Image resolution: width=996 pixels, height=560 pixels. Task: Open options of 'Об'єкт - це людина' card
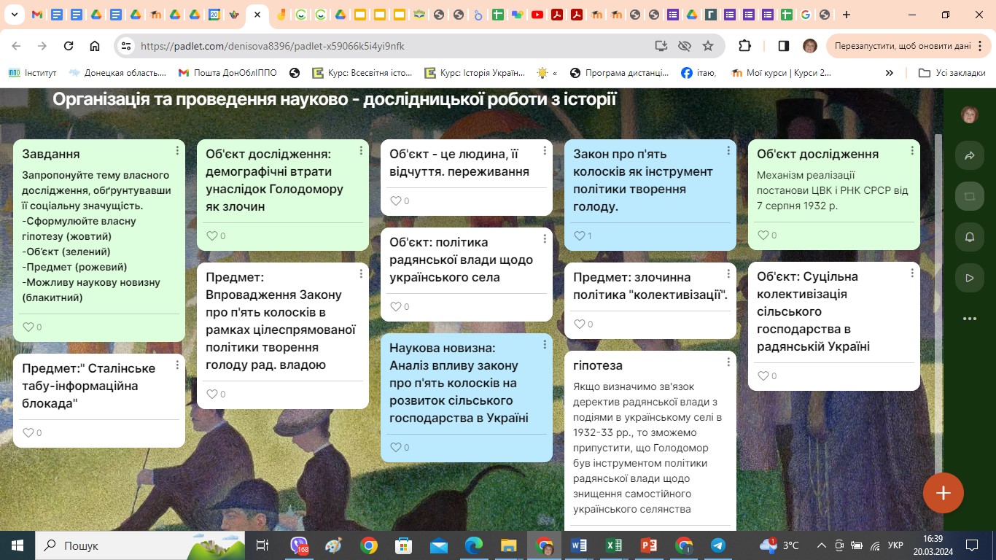(545, 150)
